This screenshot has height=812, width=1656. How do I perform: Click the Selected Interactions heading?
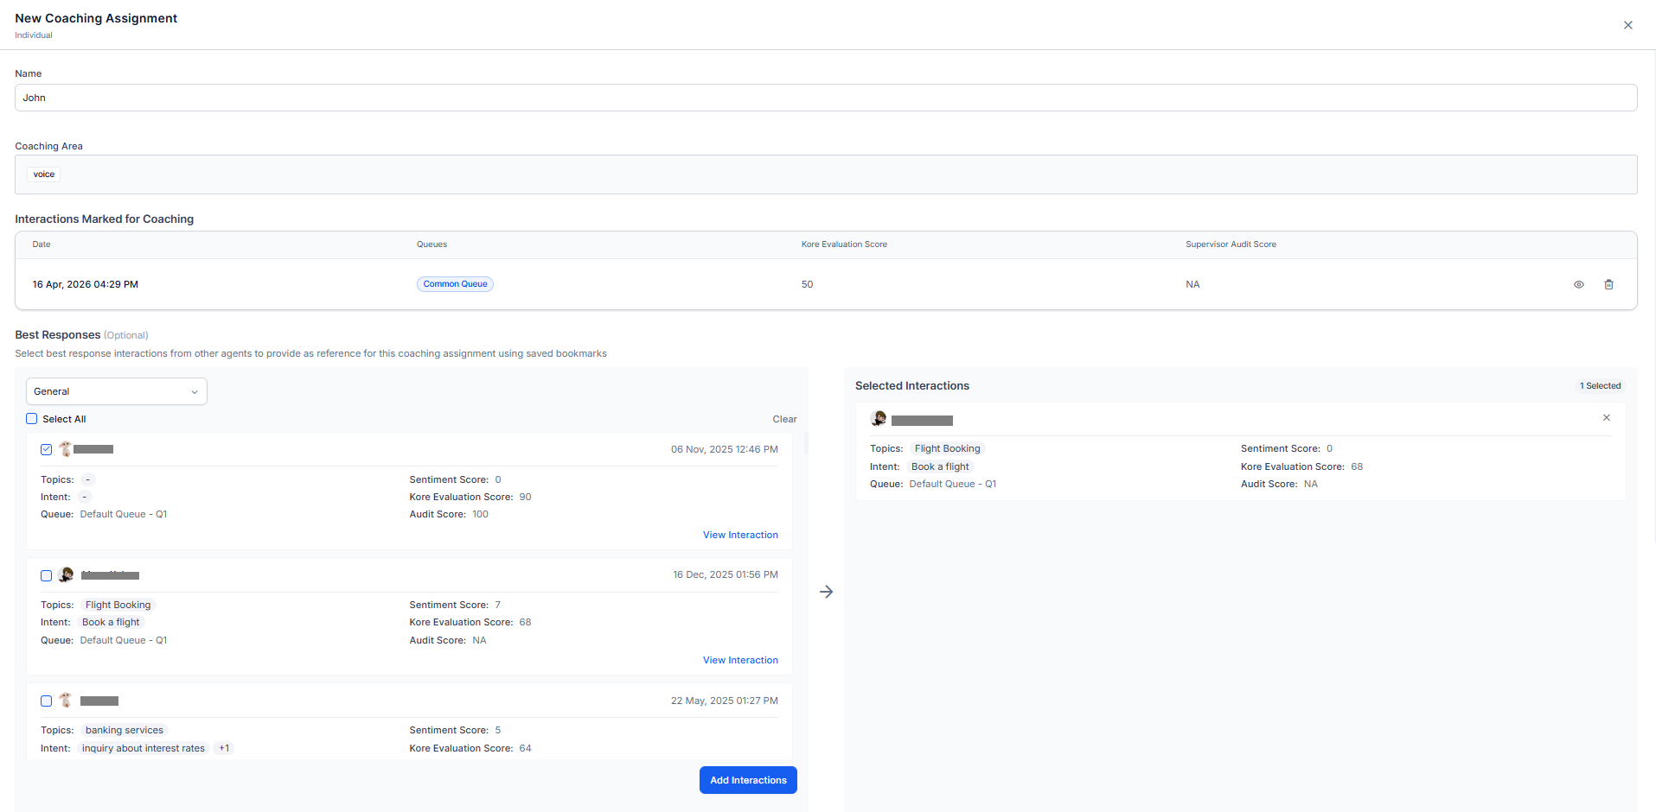tap(912, 386)
